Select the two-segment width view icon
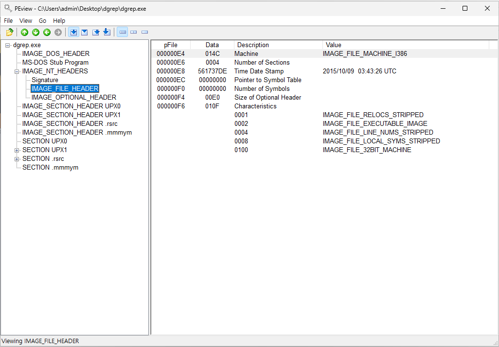This screenshot has width=499, height=347. pos(134,32)
